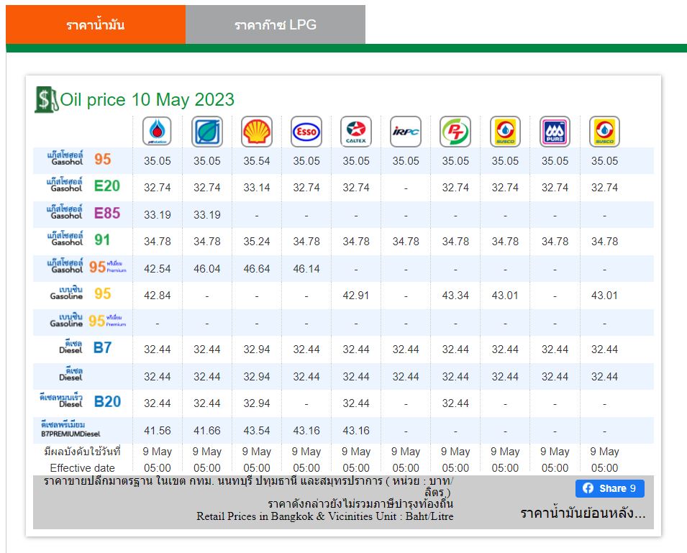Image resolution: width=687 pixels, height=553 pixels.
Task: Select the Shell premium diesel price 43.54
Action: (257, 431)
